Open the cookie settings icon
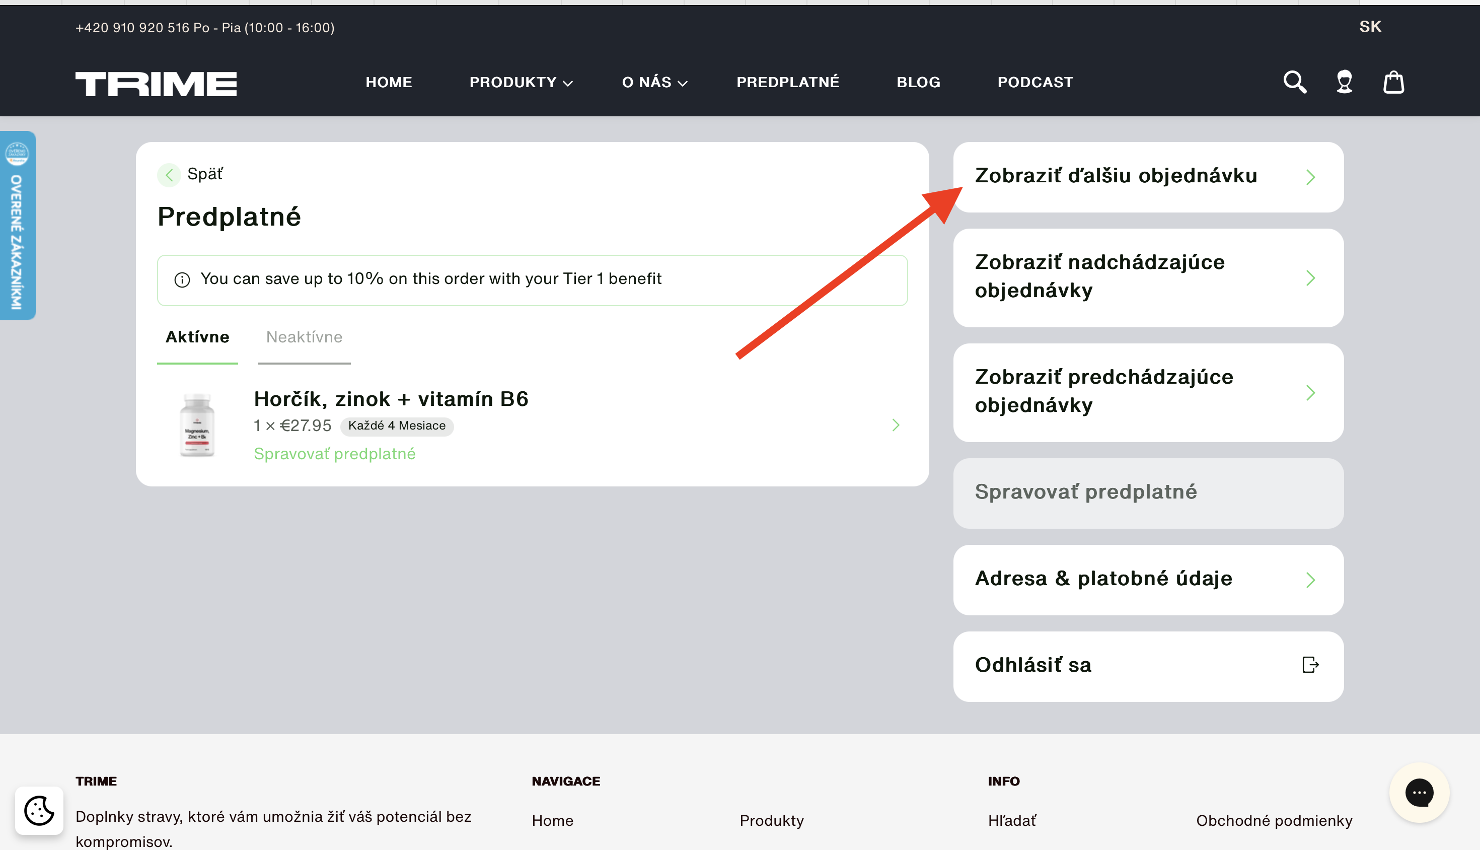The image size is (1480, 850). click(39, 810)
